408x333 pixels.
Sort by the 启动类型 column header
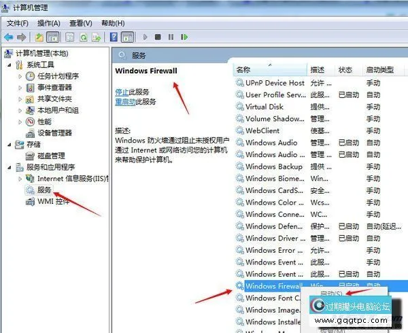click(x=383, y=70)
